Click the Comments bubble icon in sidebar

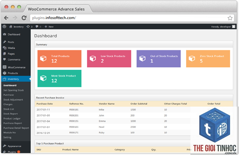[x=5, y=59]
